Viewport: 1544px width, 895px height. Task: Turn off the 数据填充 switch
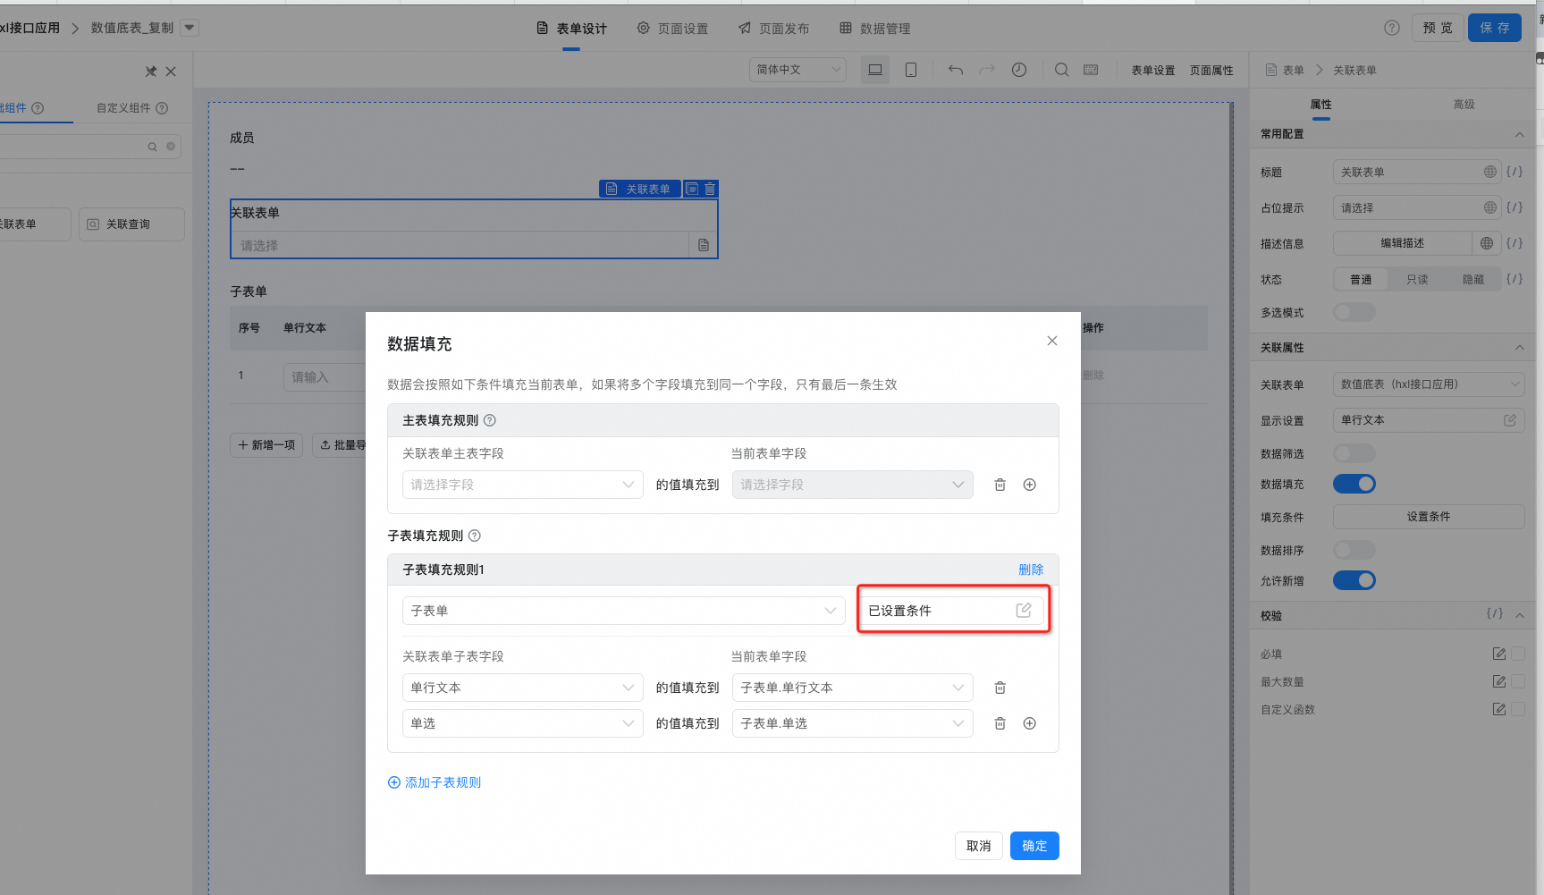(x=1354, y=484)
